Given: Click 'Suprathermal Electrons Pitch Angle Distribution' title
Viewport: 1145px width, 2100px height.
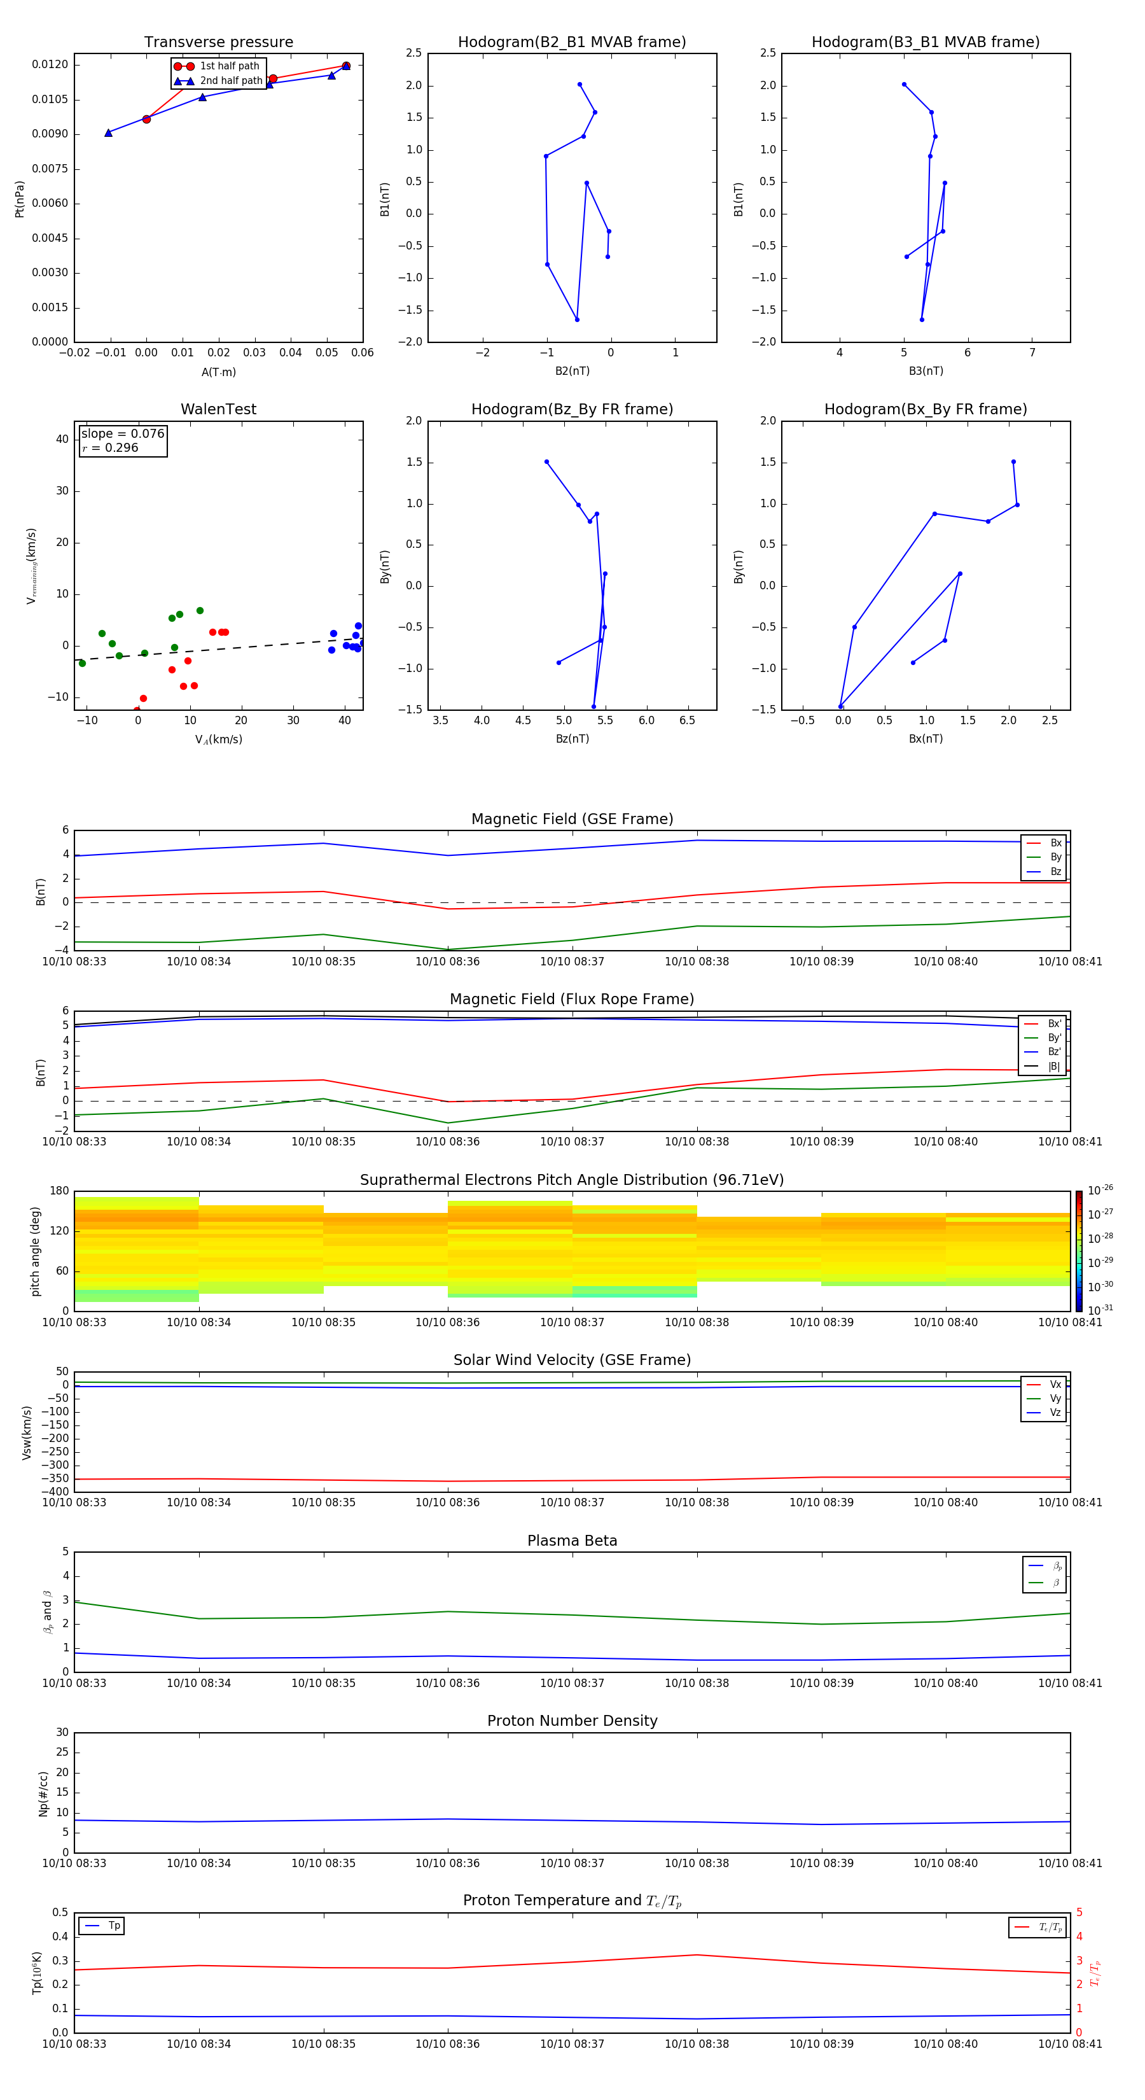Looking at the screenshot, I should [x=572, y=1180].
